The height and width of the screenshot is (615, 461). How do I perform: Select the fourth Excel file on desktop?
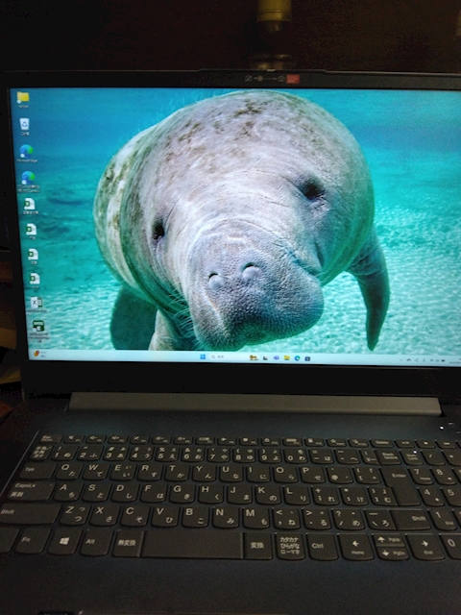tap(35, 280)
